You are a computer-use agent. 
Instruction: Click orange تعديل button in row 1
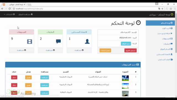(28, 77)
